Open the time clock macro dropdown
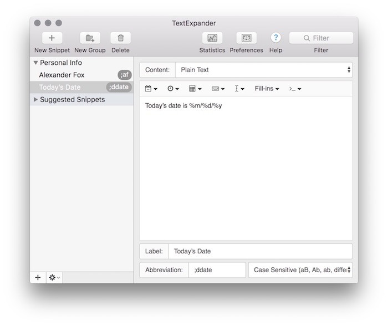Screen dimensions: 388x326 (173, 89)
